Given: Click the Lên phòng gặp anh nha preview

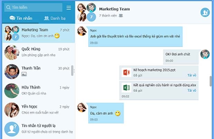Looking at the screenshot, I should (38, 55).
